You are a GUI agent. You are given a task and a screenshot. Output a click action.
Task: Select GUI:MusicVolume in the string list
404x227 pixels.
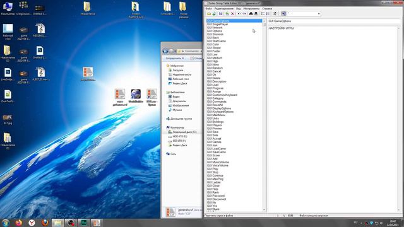(x=218, y=162)
